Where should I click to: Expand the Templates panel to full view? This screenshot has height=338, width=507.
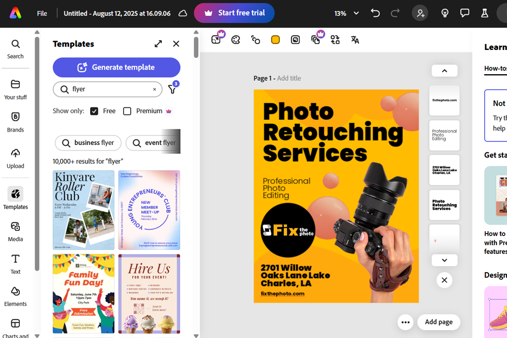tap(158, 44)
